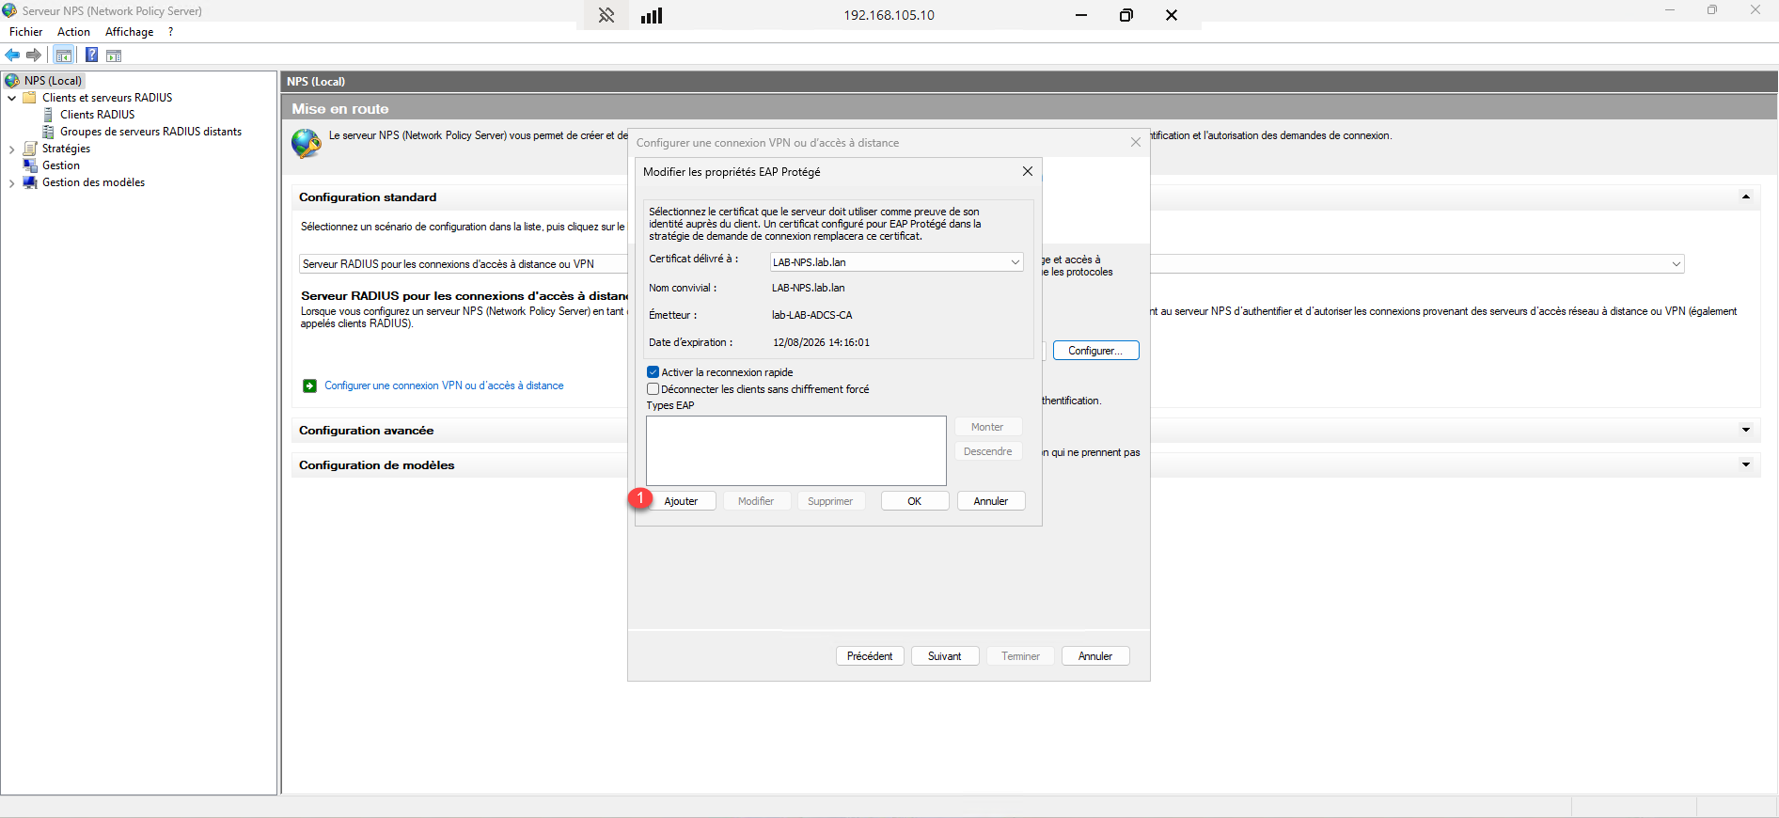Viewport: 1779px width, 818px height.
Task: Collapse the Configuration avancée section
Action: 1745,431
